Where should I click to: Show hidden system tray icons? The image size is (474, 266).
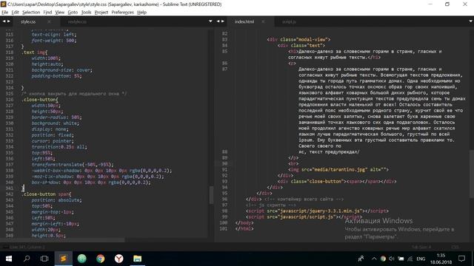tap(374, 259)
